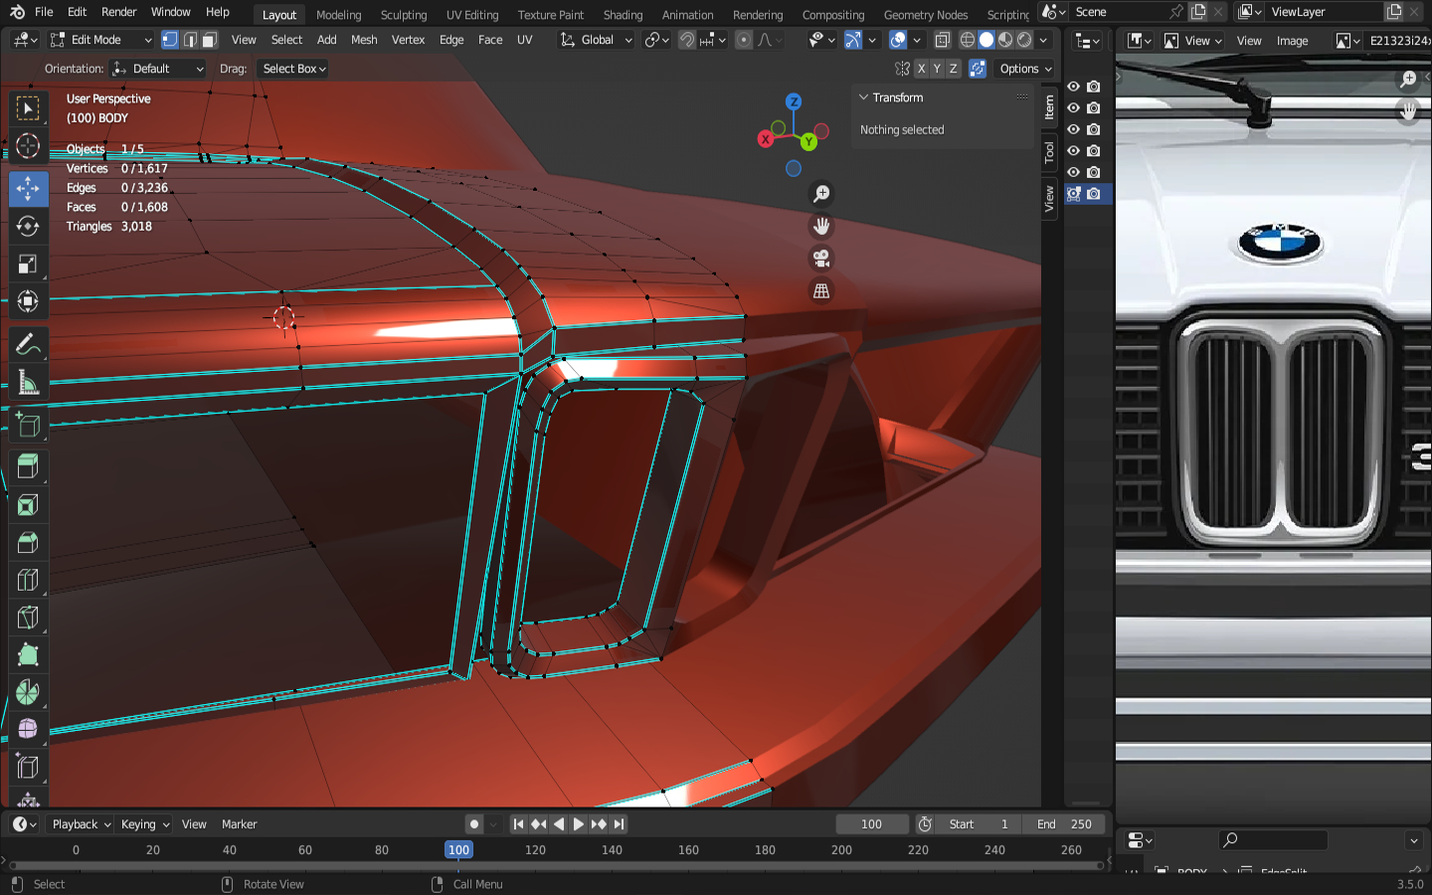
Task: Click the timeline horizontal scrollbar
Action: coord(557,866)
